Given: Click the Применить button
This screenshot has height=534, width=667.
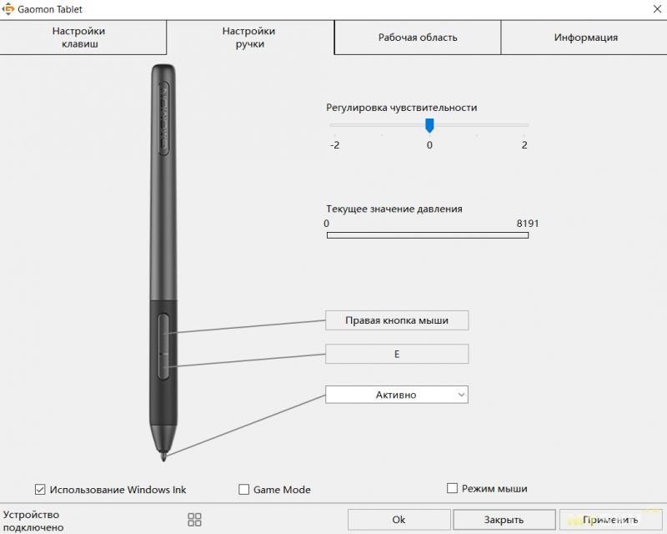Looking at the screenshot, I should click(611, 520).
